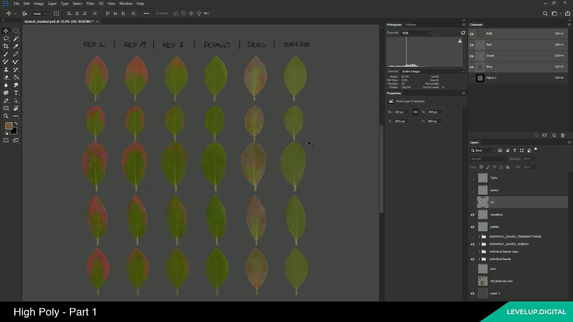Select the Paint Bucket tool

click(x=16, y=77)
